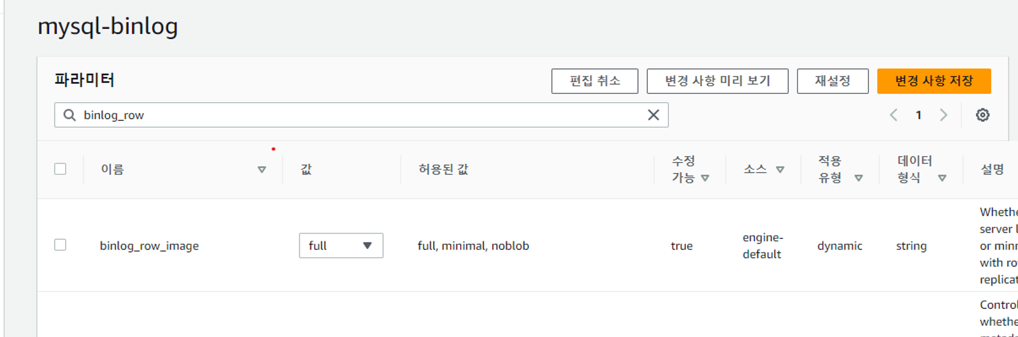Open the binlog_row_image value dropdown
1018x337 pixels.
pyautogui.click(x=341, y=246)
